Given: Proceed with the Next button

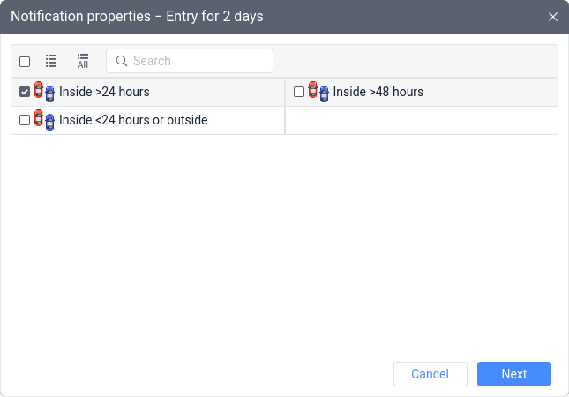Looking at the screenshot, I should [514, 374].
